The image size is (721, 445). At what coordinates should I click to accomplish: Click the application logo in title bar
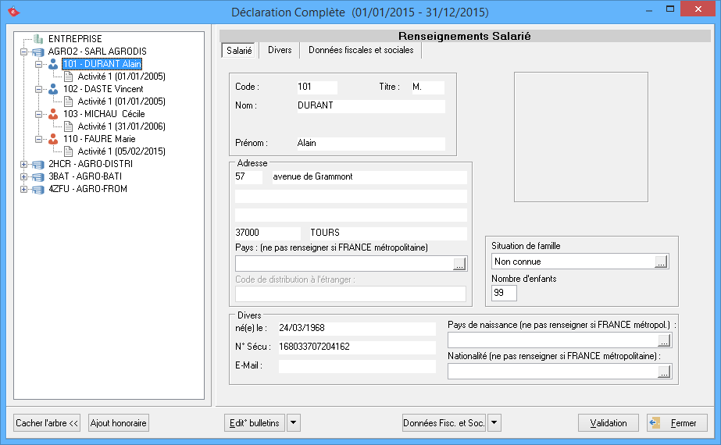click(x=12, y=11)
